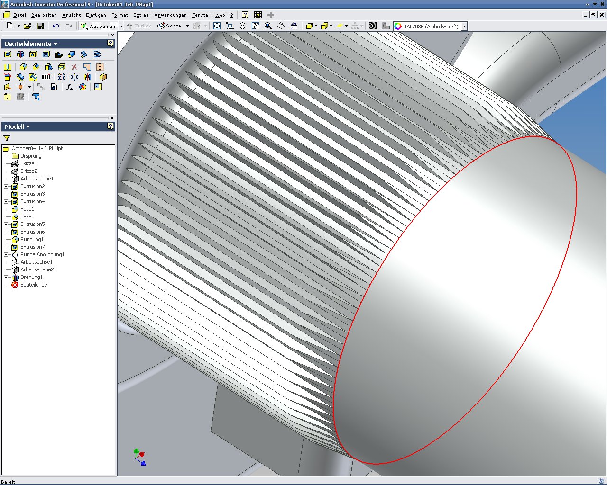The image size is (607, 485).
Task: Click the Skizze button
Action: [169, 26]
